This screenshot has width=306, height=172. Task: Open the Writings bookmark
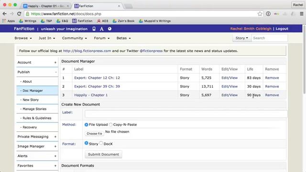pos(28,21)
